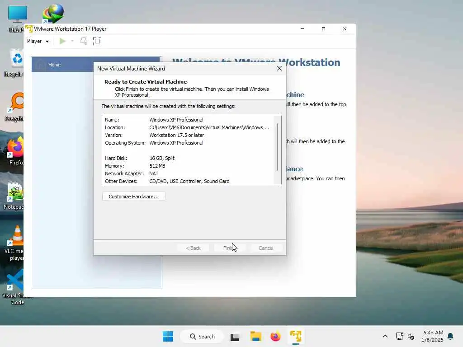Image resolution: width=463 pixels, height=347 pixels.
Task: Select the Home item in library panel
Action: [96, 64]
